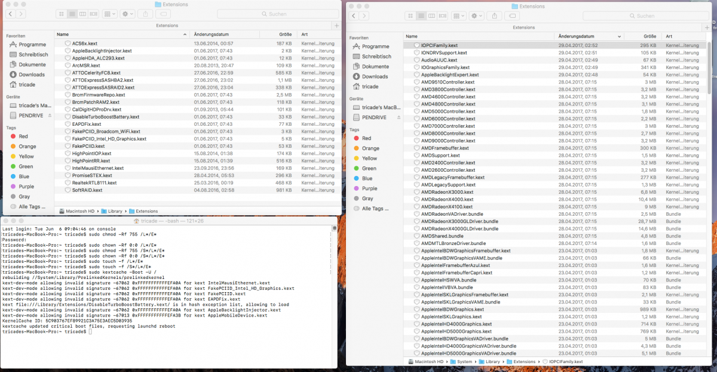Viewport: 717px width, 372px height.
Task: Go back in window listing IOPCIFamily.kext
Action: [354, 15]
